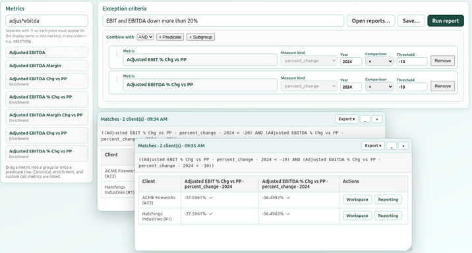
Task: Click the metrics search field containing adjus*ebitda
Action: [x=47, y=21]
